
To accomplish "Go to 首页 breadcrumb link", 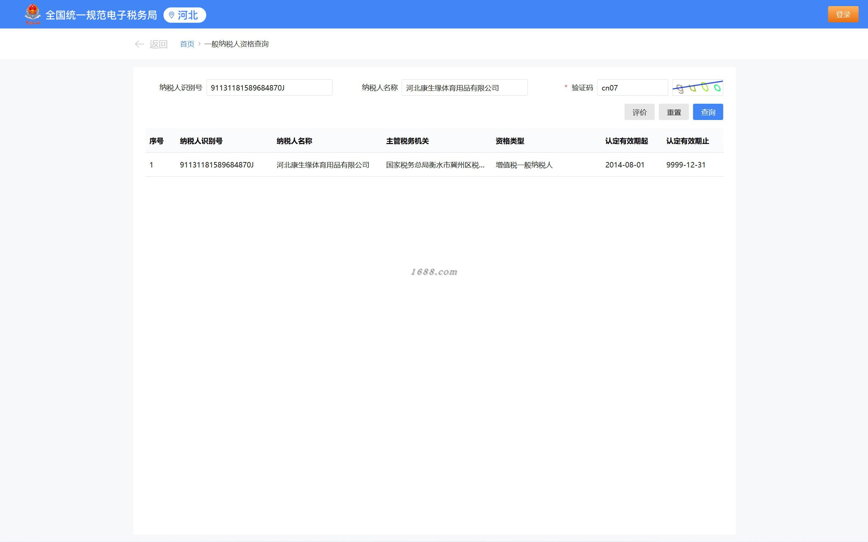I will click(187, 44).
